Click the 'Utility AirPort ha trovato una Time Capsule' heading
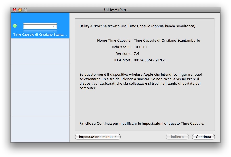 pyautogui.click(x=138, y=26)
